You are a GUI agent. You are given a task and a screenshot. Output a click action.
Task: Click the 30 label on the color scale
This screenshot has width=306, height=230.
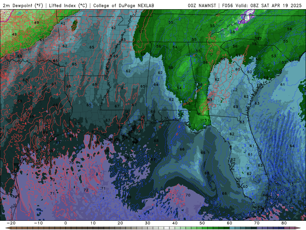tap(148, 223)
